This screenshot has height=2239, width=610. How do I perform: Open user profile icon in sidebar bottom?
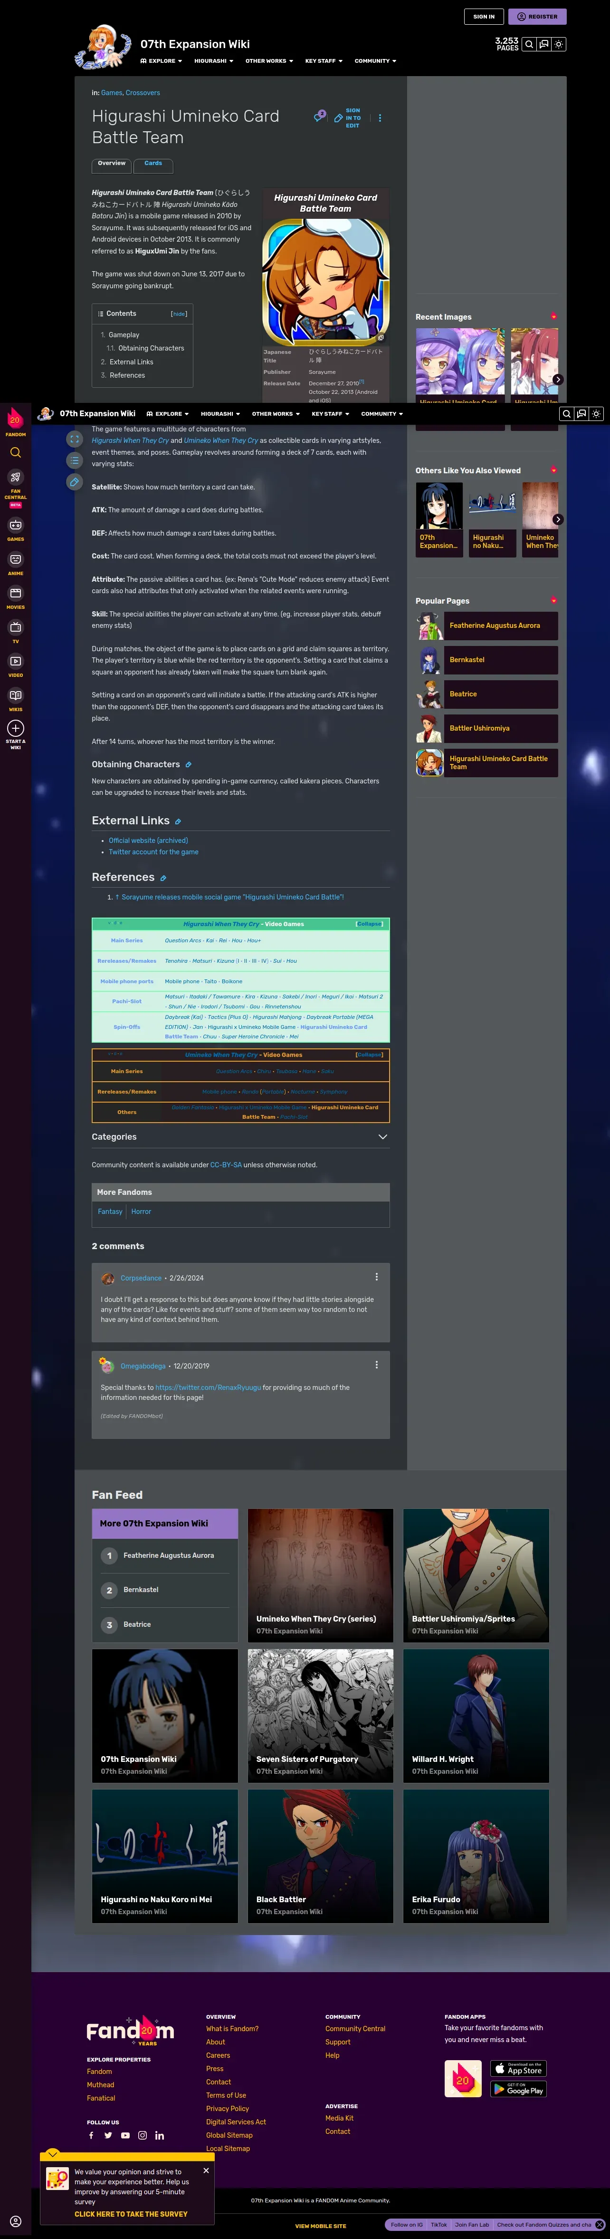click(x=16, y=2221)
